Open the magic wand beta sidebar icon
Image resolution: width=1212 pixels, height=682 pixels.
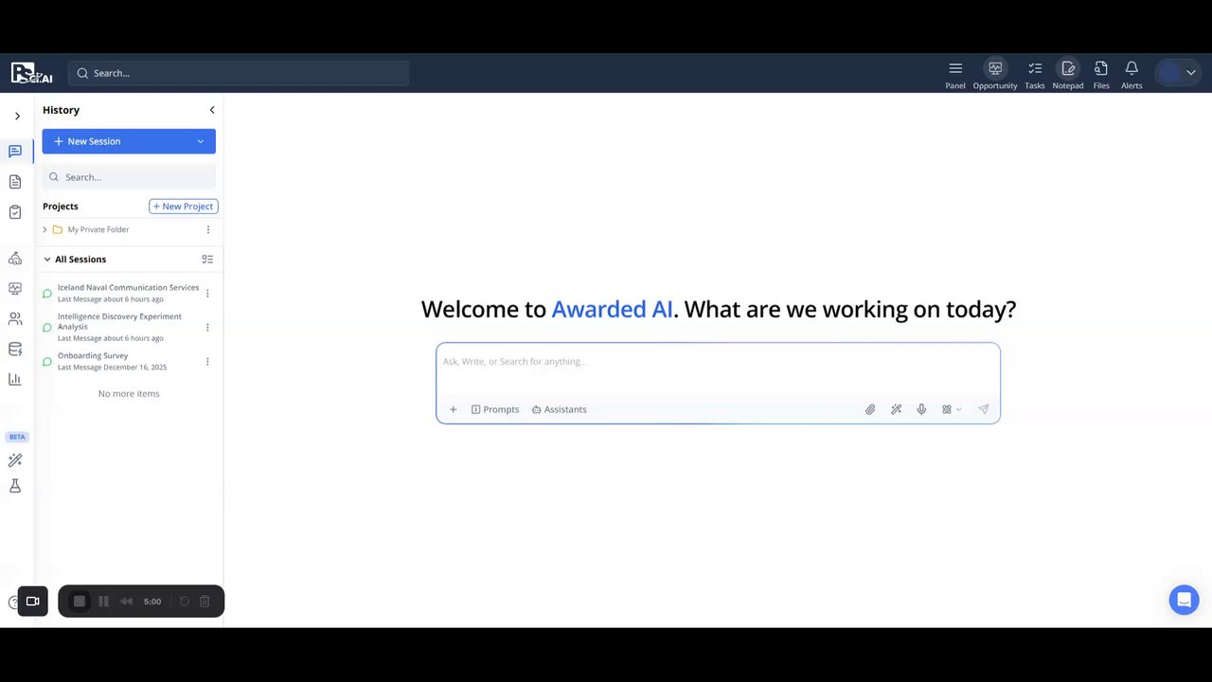pos(15,460)
